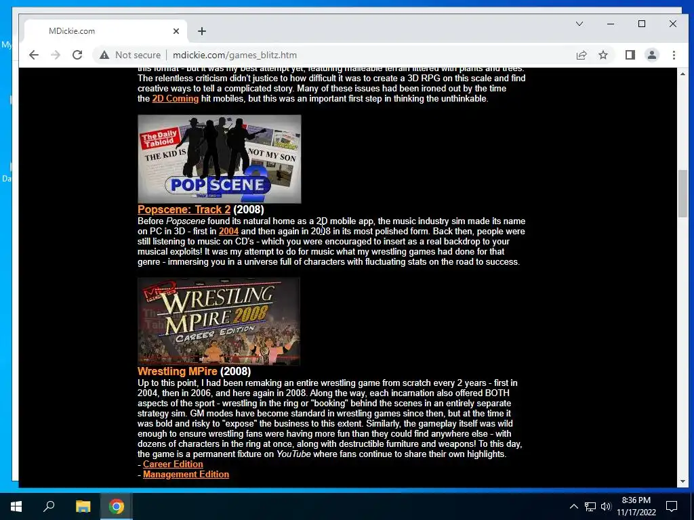694x520 pixels.
Task: Maximize the Chrome window
Action: 642,24
